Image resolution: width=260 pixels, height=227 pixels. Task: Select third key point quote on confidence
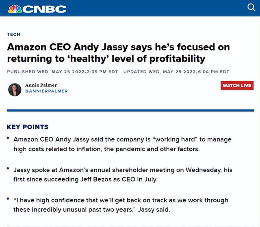(x=121, y=205)
